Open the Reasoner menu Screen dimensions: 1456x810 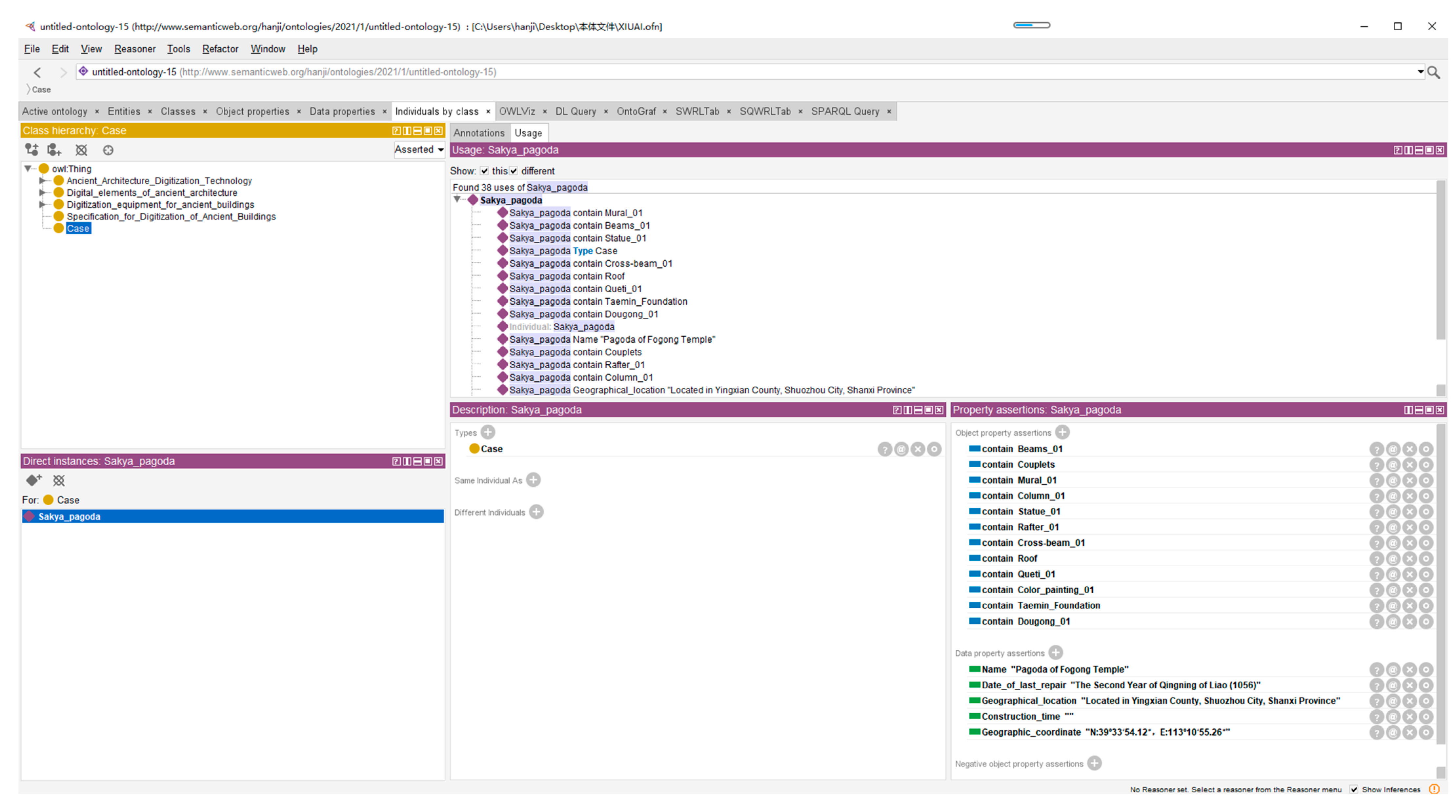[134, 49]
